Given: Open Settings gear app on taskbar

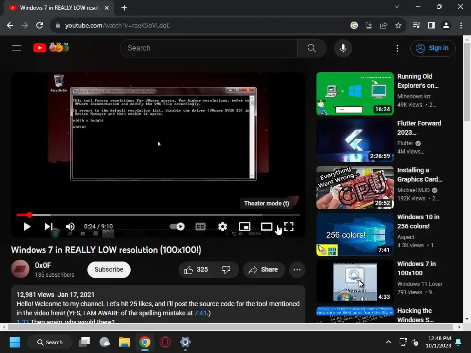Looking at the screenshot, I should click(x=185, y=342).
